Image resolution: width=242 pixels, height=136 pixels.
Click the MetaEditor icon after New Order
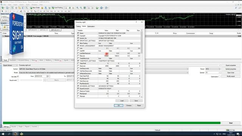(42, 8)
